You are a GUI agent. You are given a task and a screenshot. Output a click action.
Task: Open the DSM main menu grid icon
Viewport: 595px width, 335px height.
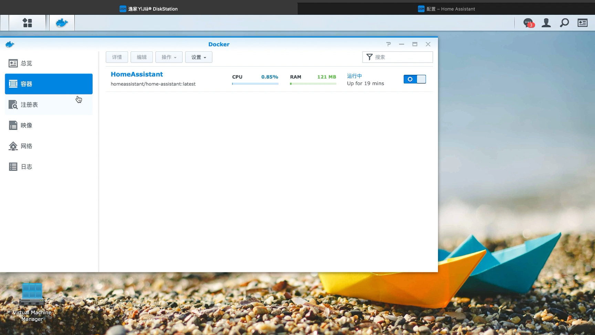point(27,23)
